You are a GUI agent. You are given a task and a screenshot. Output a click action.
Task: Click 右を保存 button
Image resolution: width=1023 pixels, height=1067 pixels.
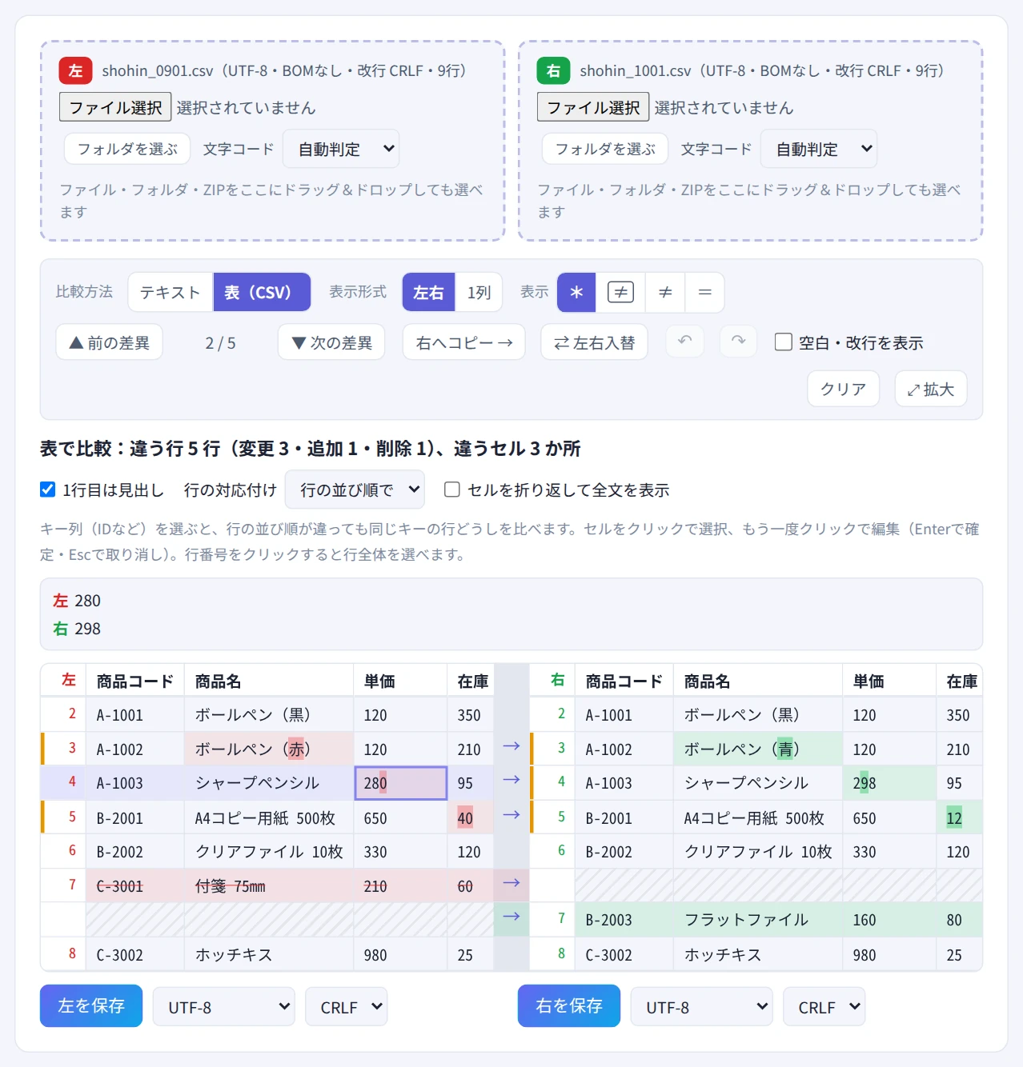(x=569, y=1005)
